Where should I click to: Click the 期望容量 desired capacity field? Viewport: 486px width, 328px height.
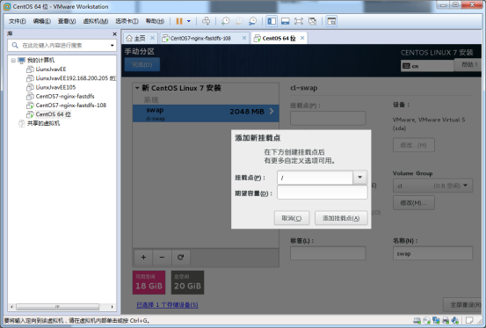click(x=323, y=193)
